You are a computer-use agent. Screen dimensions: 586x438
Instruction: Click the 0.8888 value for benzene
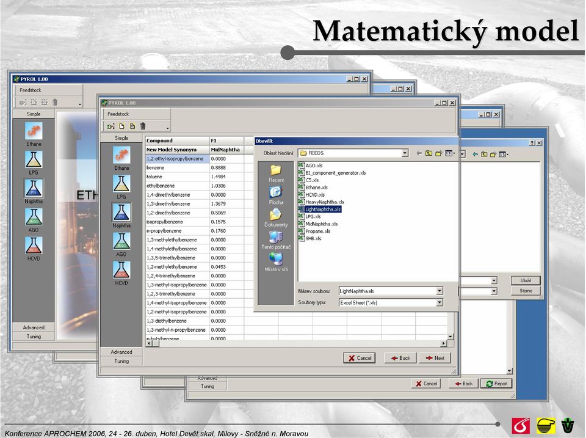click(x=226, y=167)
